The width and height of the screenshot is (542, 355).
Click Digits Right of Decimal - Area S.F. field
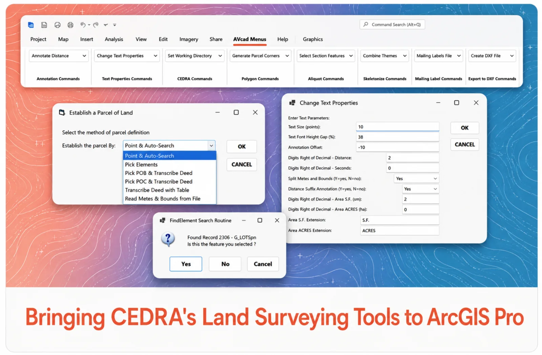click(421, 199)
